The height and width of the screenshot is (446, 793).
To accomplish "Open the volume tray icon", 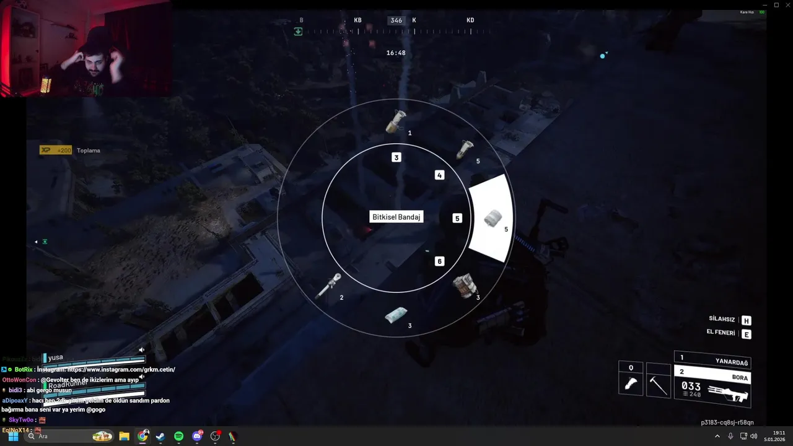I will (x=754, y=436).
